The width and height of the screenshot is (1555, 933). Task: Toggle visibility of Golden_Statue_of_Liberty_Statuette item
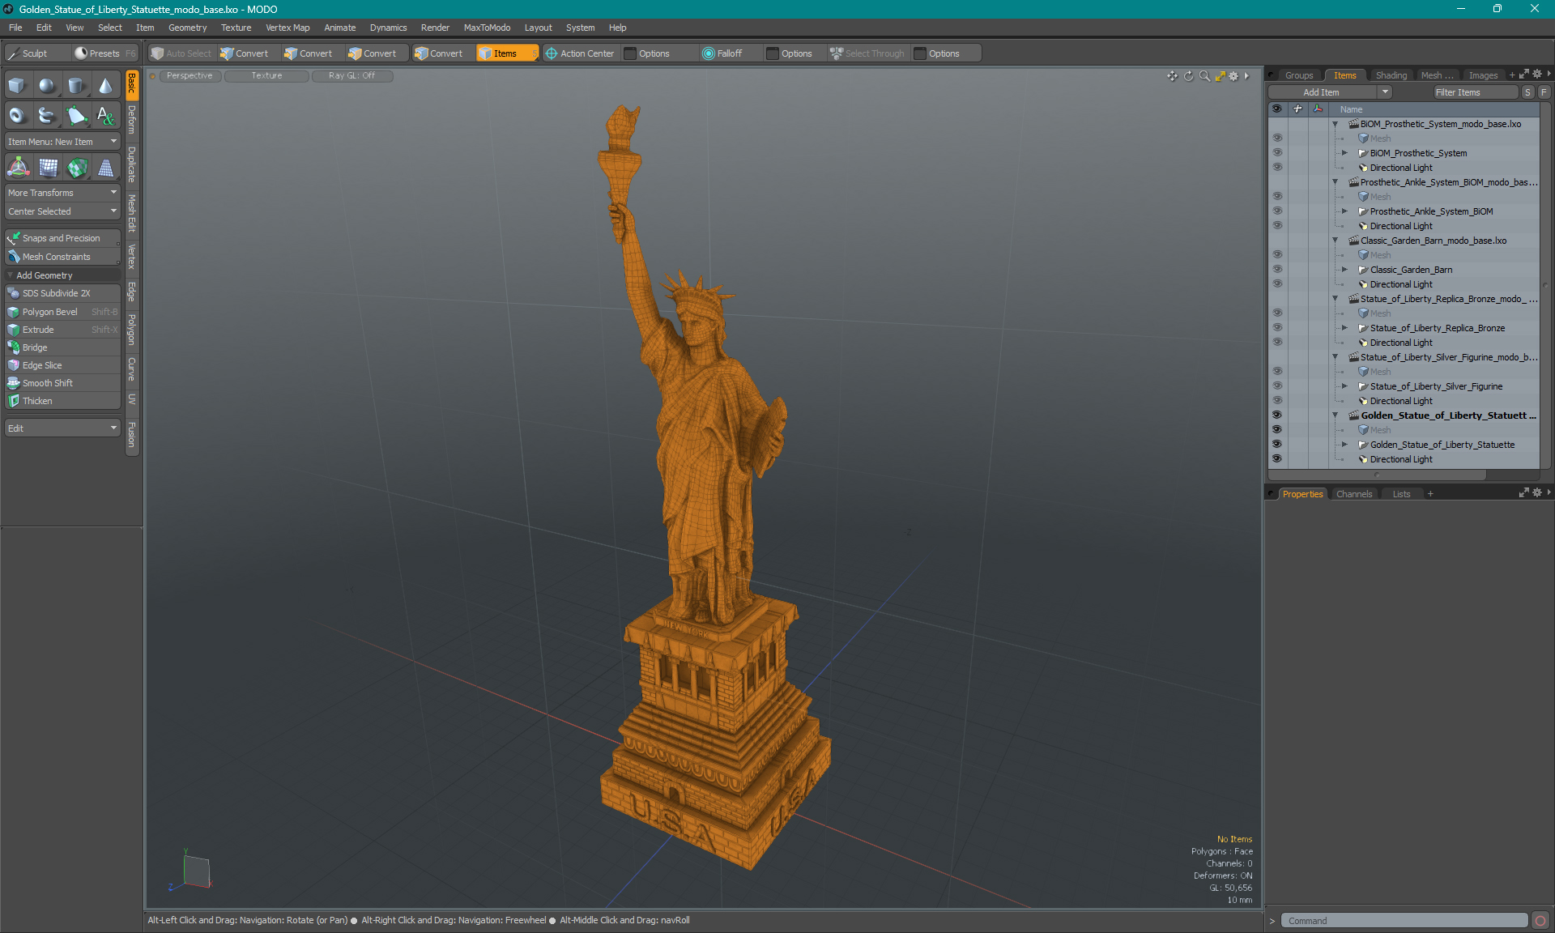pyautogui.click(x=1277, y=445)
